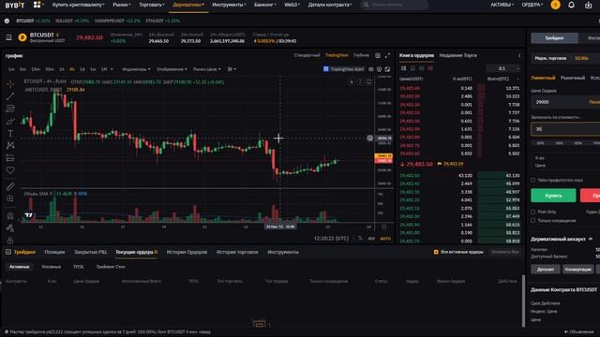Click the order price field showing 29000
600x337 pixels.
(565, 102)
